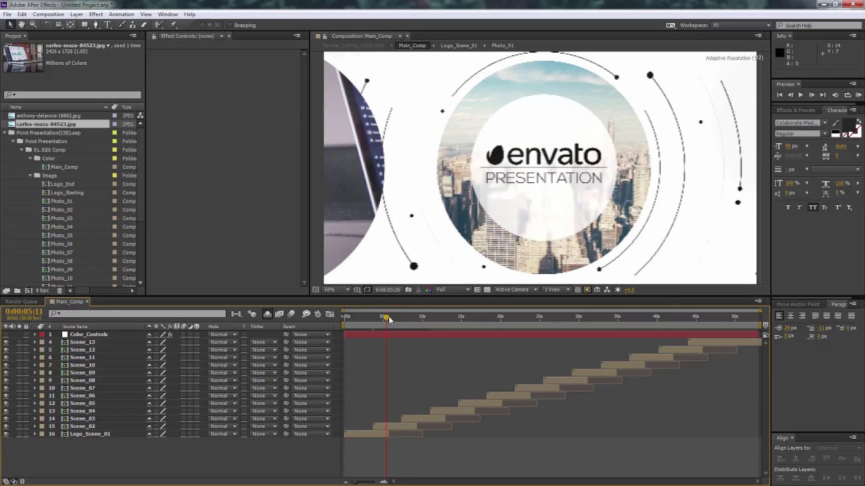The height and width of the screenshot is (486, 865).
Task: Open the Workspace dropdown
Action: coord(740,25)
